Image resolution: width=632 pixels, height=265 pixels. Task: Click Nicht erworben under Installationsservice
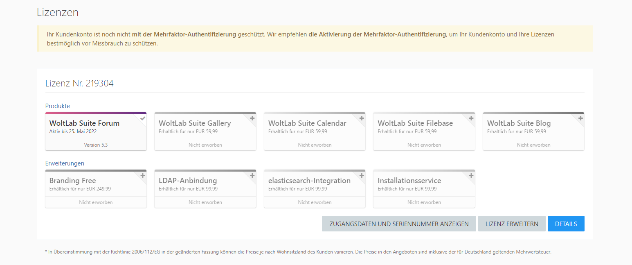pyautogui.click(x=424, y=202)
